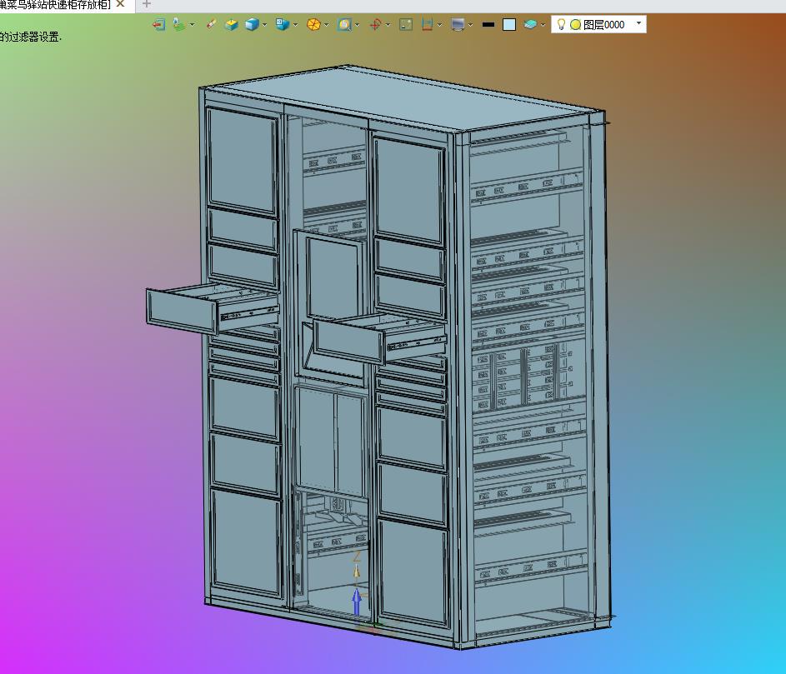
Task: Open dropdown beside the view-orientation box icon
Action: point(295,24)
